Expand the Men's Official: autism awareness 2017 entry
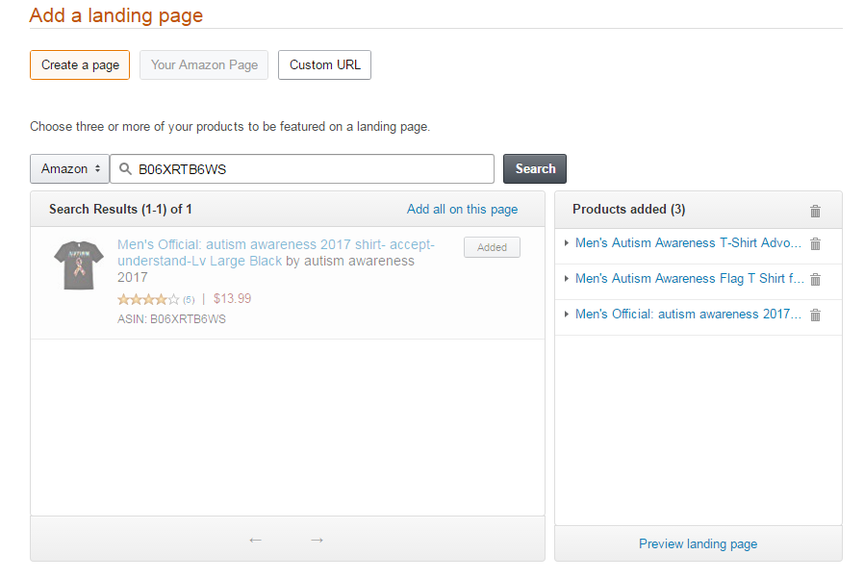This screenshot has width=864, height=580. click(x=567, y=314)
